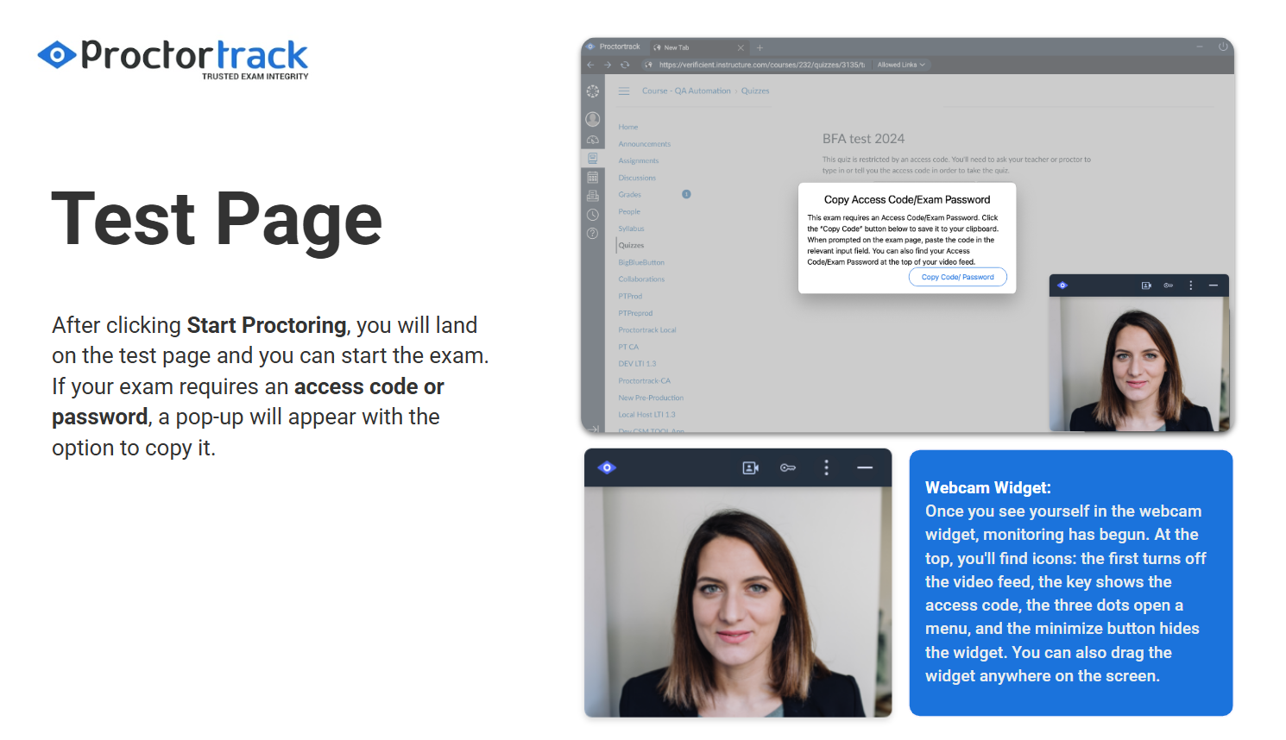Click the site info icon beside the URL

(649, 65)
